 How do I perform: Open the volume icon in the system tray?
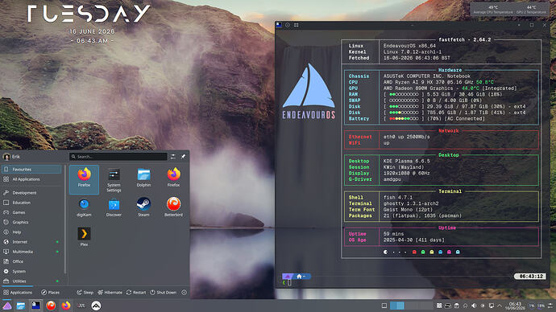click(x=474, y=306)
